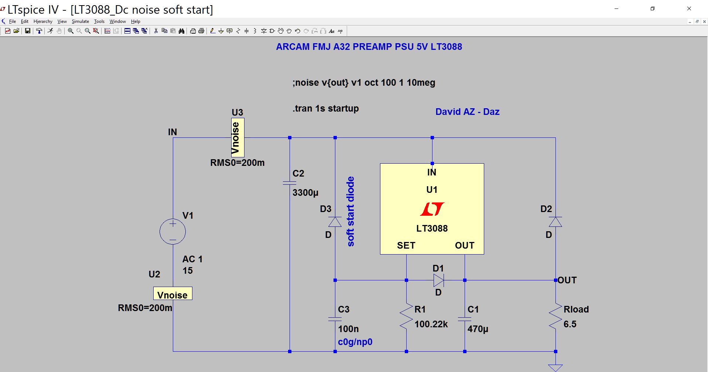Open the Edit menu

click(25, 21)
